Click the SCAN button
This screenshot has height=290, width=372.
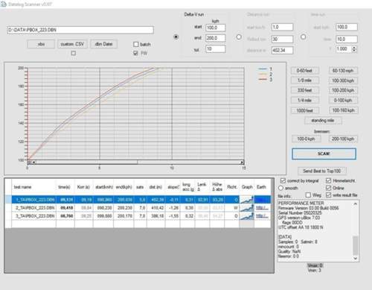[324, 154]
